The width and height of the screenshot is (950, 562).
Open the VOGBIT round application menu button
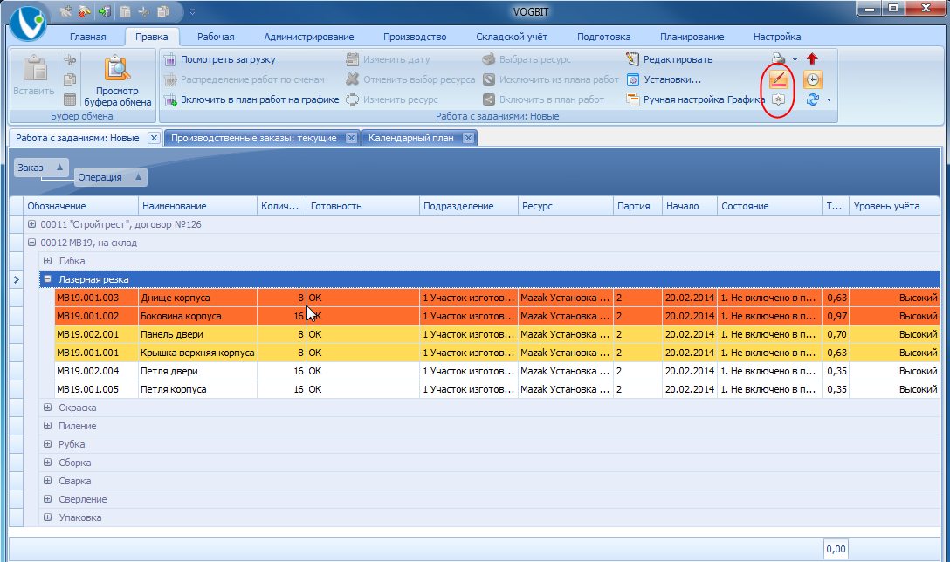coord(28,24)
